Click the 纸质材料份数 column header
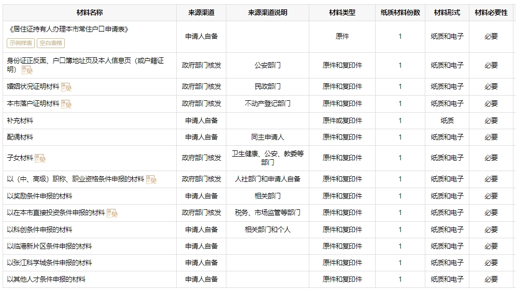The height and width of the screenshot is (291, 516). tap(400, 12)
